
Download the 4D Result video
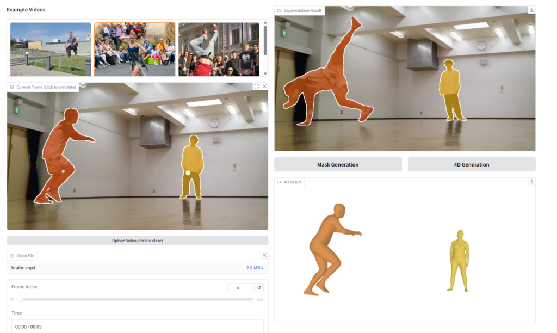[531, 182]
